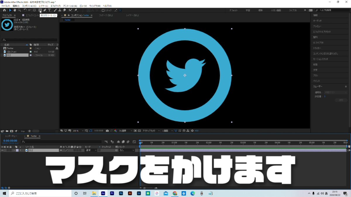
Task: Open the エフェクト＆プリセット panel
Action: click(322, 32)
